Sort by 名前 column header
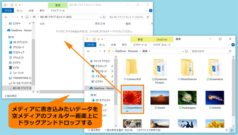 point(42,24)
